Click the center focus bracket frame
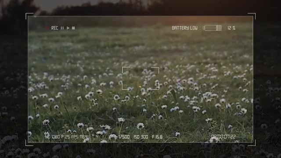 140,78
